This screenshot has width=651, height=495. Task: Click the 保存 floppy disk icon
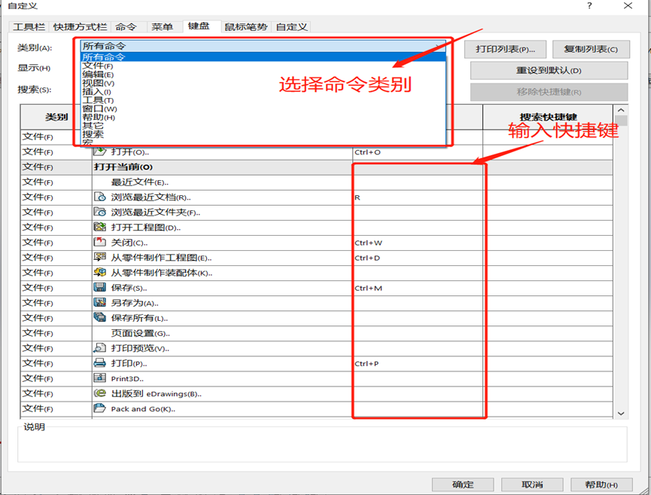pyautogui.click(x=99, y=288)
